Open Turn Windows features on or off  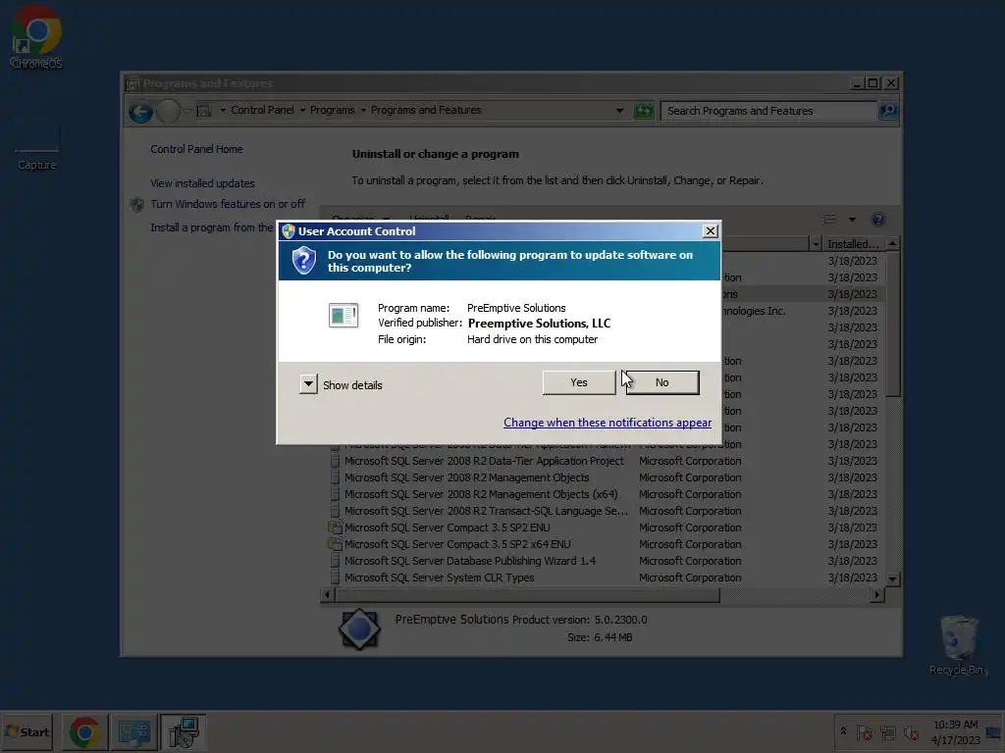point(228,204)
